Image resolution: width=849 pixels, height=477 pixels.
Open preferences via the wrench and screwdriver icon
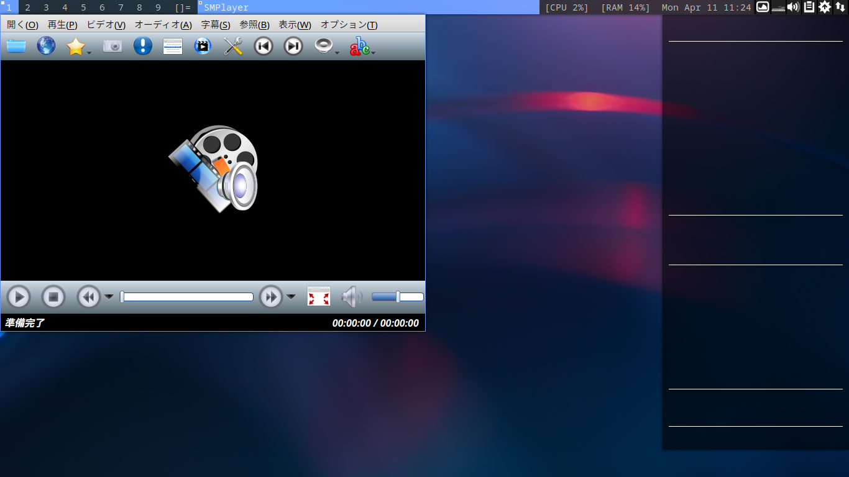point(233,46)
